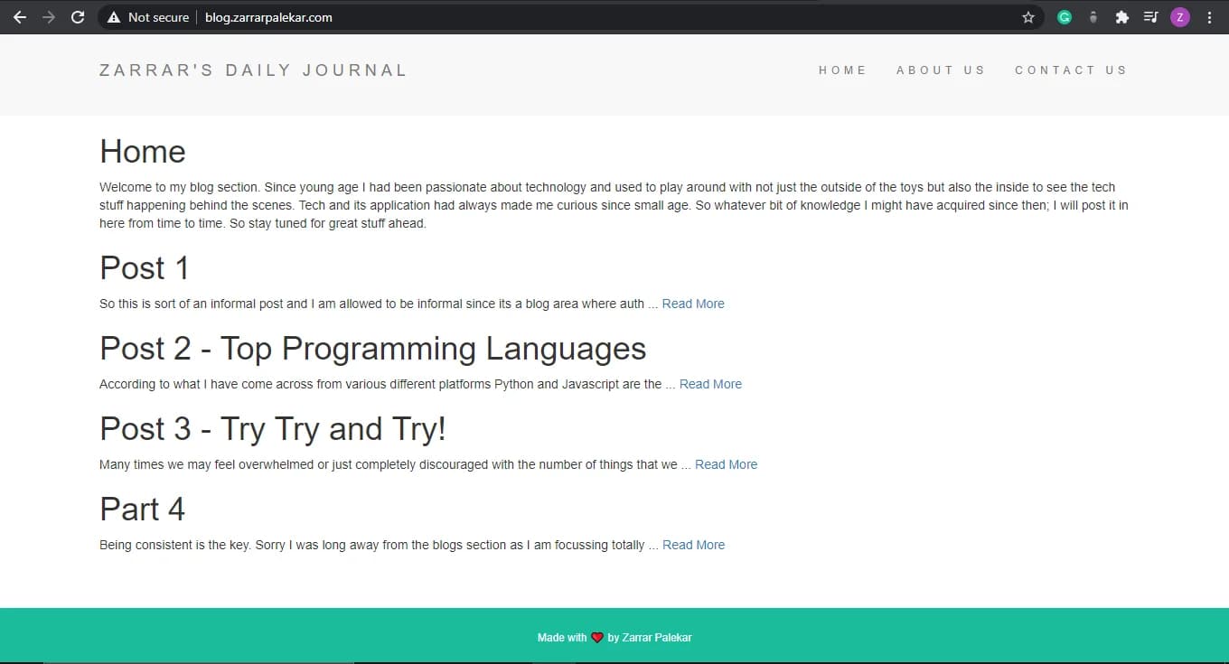Go to the CONTACT US page
Screen dimensions: 1229x664
tap(1071, 70)
